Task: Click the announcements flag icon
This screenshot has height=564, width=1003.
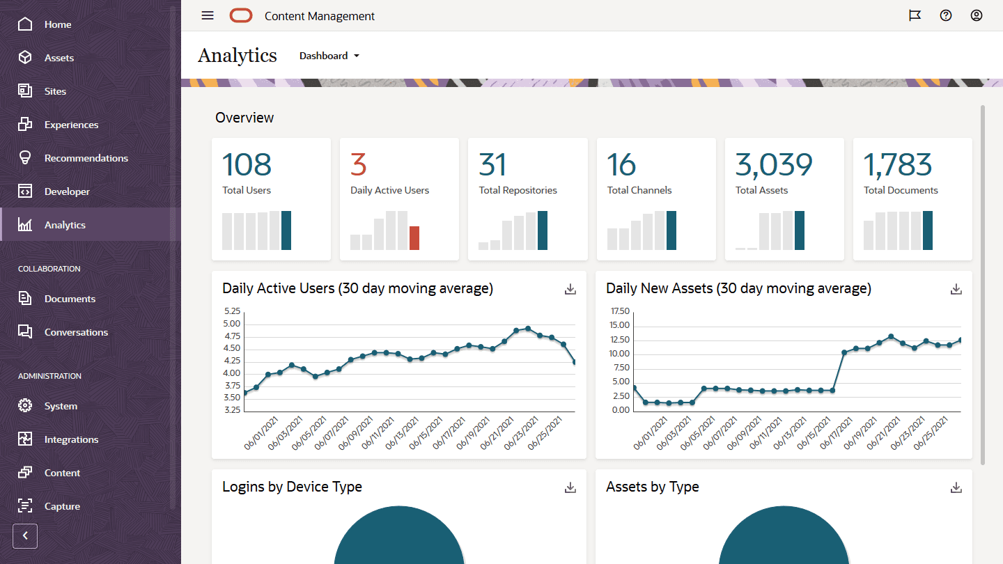Action: coord(915,15)
